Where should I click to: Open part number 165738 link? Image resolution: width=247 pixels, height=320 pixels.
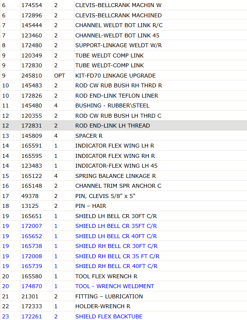point(32,246)
